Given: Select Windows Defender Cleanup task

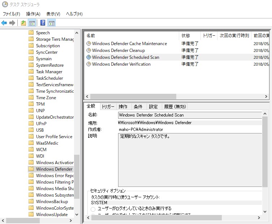Looking at the screenshot, I should [x=118, y=50].
